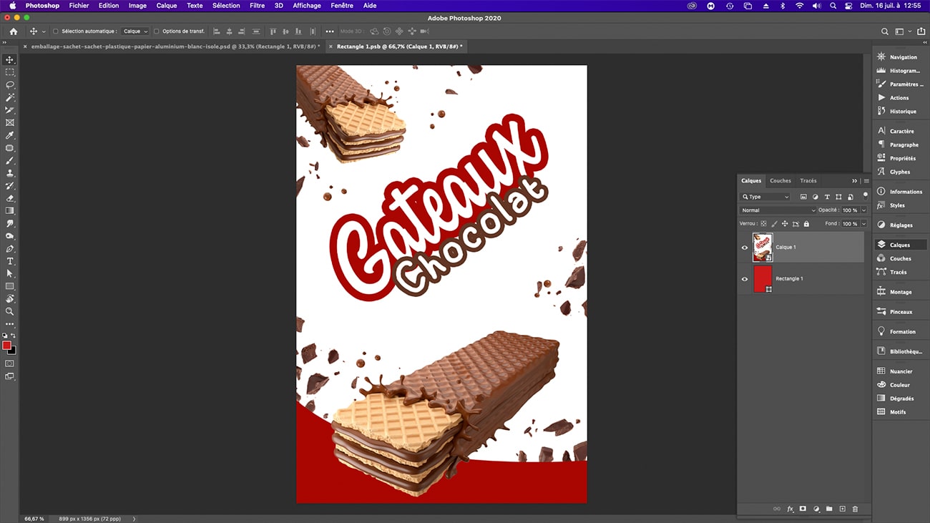Open the Filtre menu
The height and width of the screenshot is (523, 930).
257,6
